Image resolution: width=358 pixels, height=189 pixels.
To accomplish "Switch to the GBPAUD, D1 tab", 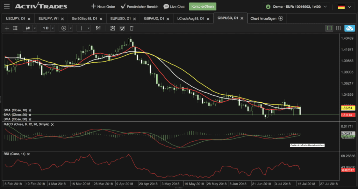I will [154, 19].
